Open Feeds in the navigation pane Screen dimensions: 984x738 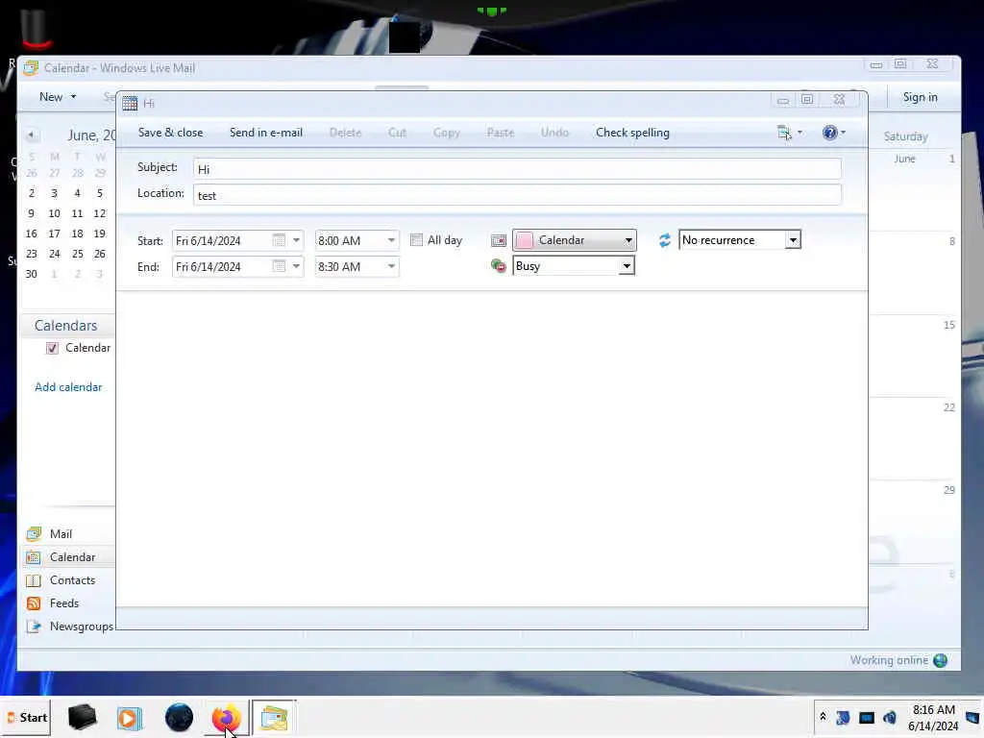64,603
